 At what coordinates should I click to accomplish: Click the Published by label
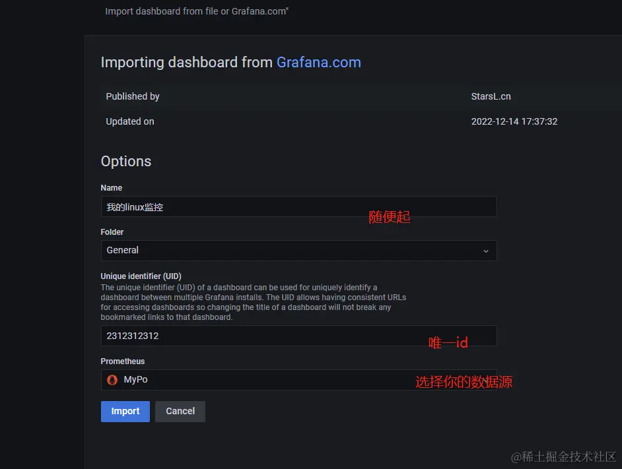(133, 96)
